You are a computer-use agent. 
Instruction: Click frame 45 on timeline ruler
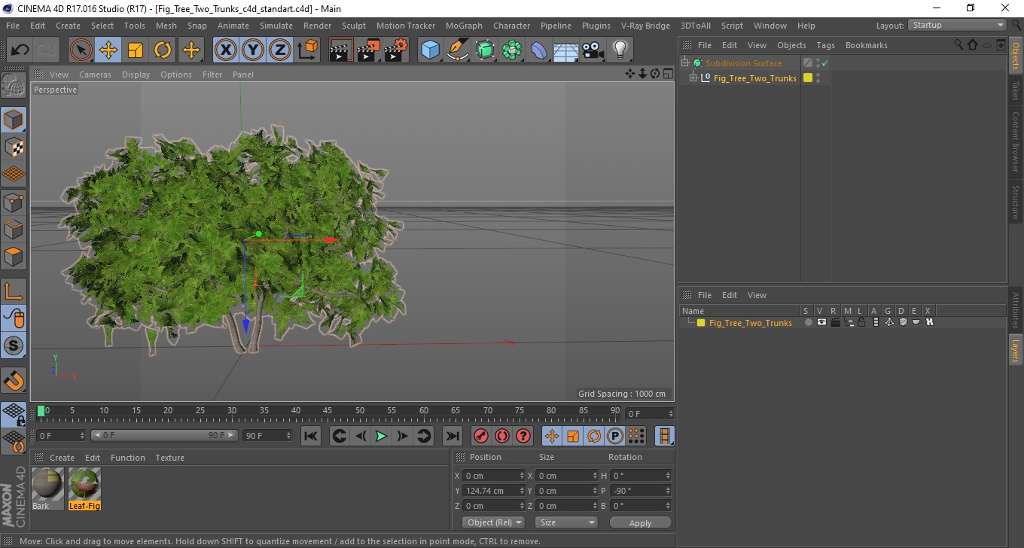[328, 411]
